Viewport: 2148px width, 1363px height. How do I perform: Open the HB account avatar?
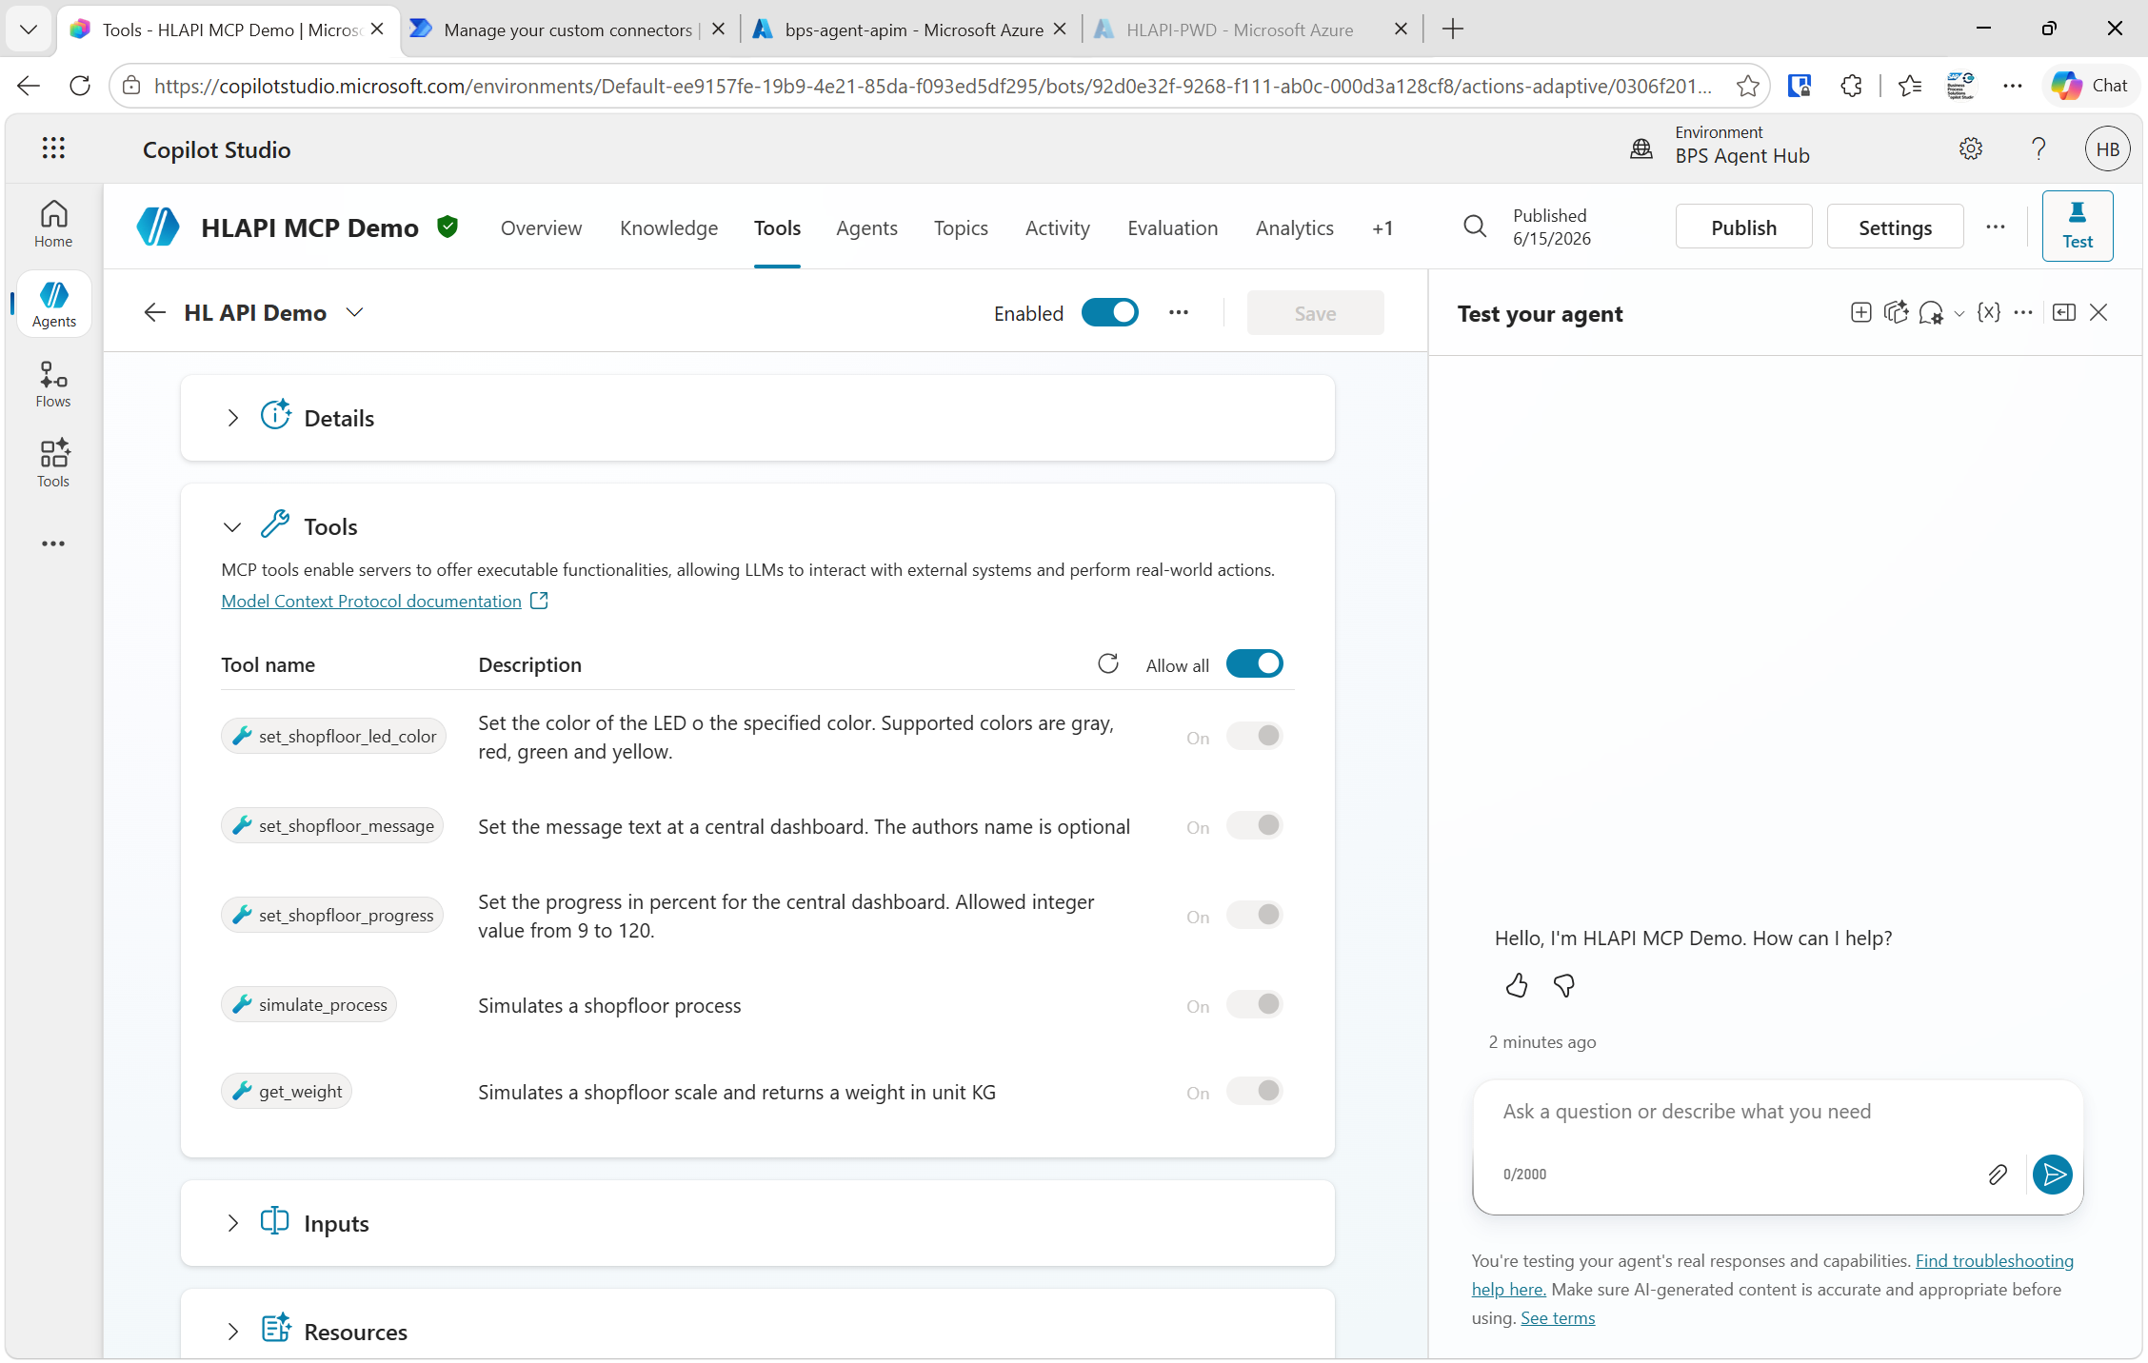[x=2108, y=149]
